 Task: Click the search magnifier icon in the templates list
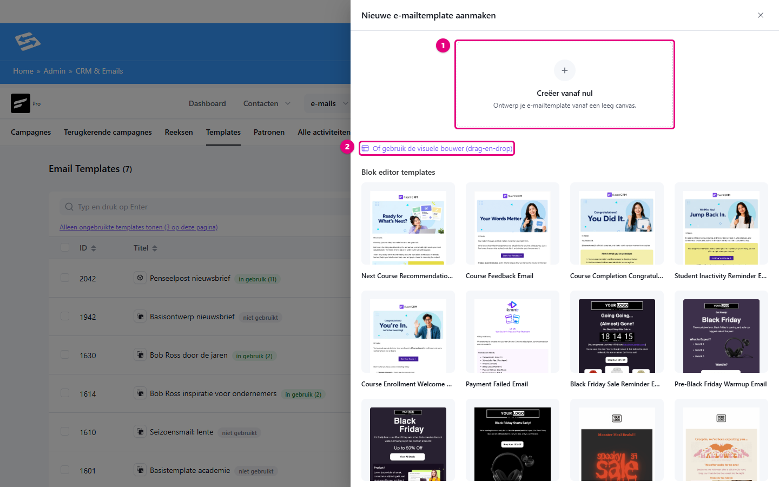[x=69, y=207]
